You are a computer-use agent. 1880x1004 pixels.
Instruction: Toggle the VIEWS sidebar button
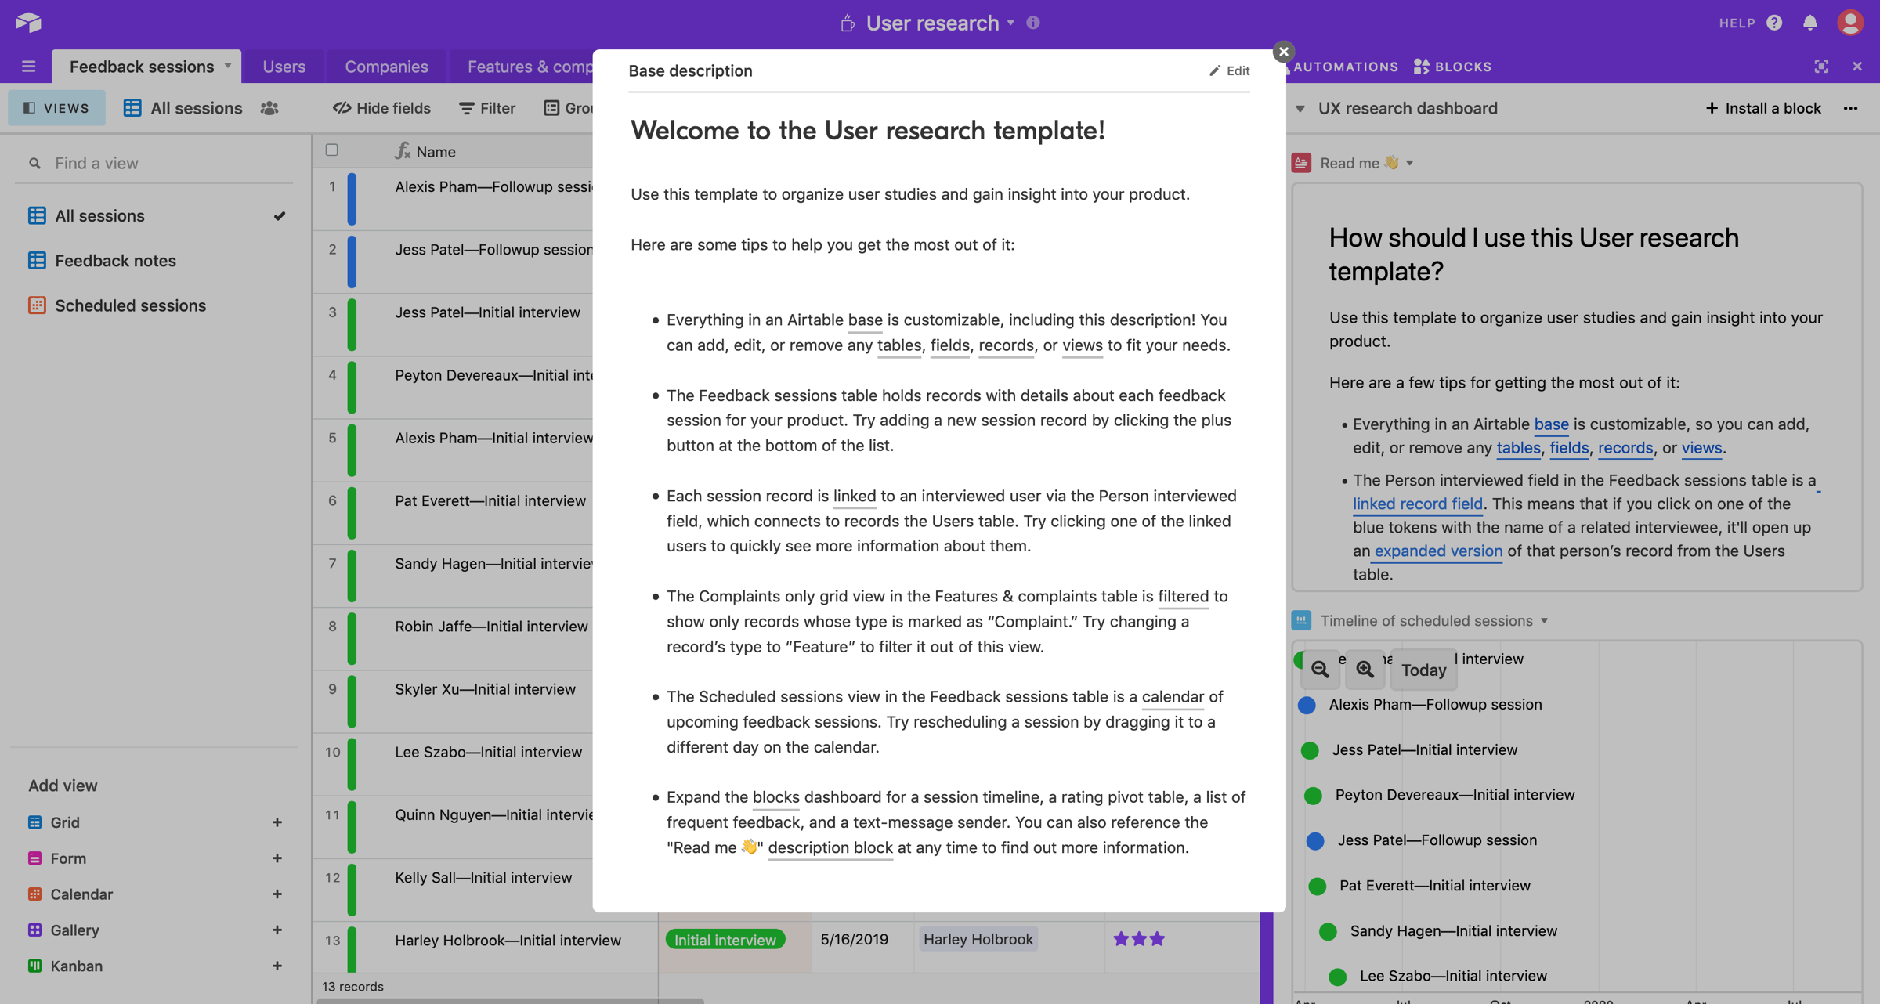56,108
